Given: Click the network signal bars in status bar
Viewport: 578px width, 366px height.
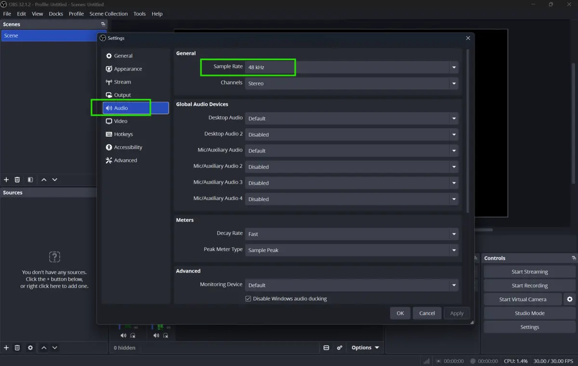Looking at the screenshot, I should tap(426, 361).
